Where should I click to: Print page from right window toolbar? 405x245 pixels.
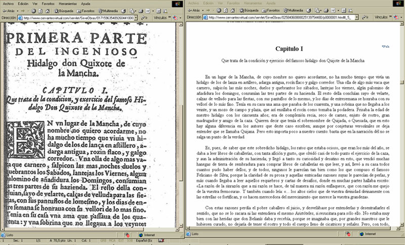pyautogui.click(x=326, y=11)
